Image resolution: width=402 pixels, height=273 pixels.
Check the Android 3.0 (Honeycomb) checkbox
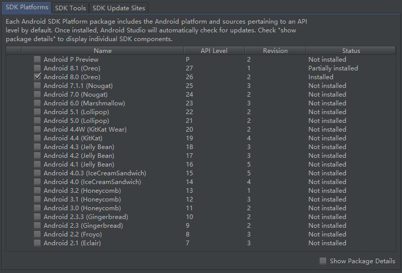pyautogui.click(x=38, y=208)
